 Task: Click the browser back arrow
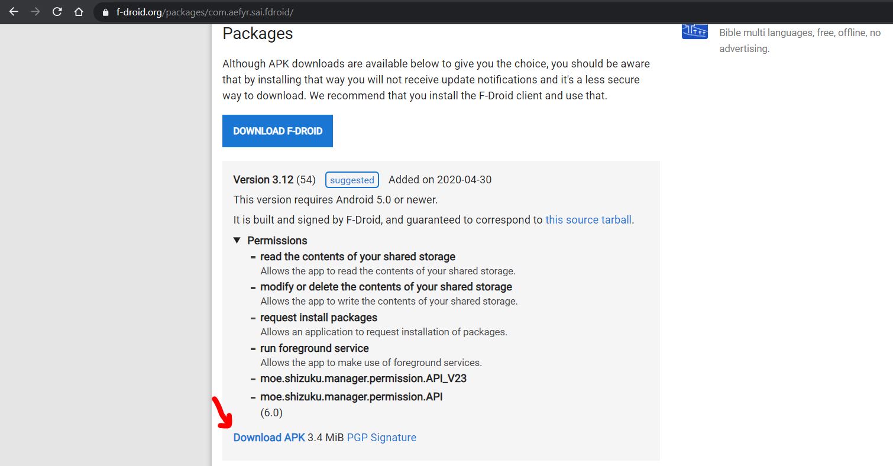14,12
